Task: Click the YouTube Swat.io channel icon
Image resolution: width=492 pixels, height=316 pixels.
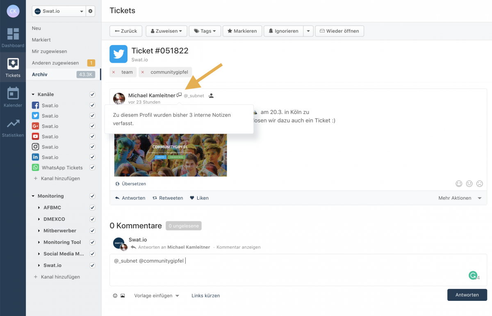Action: (36, 136)
